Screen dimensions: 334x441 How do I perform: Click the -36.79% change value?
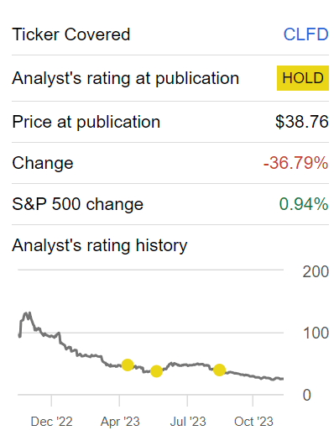[x=295, y=163]
